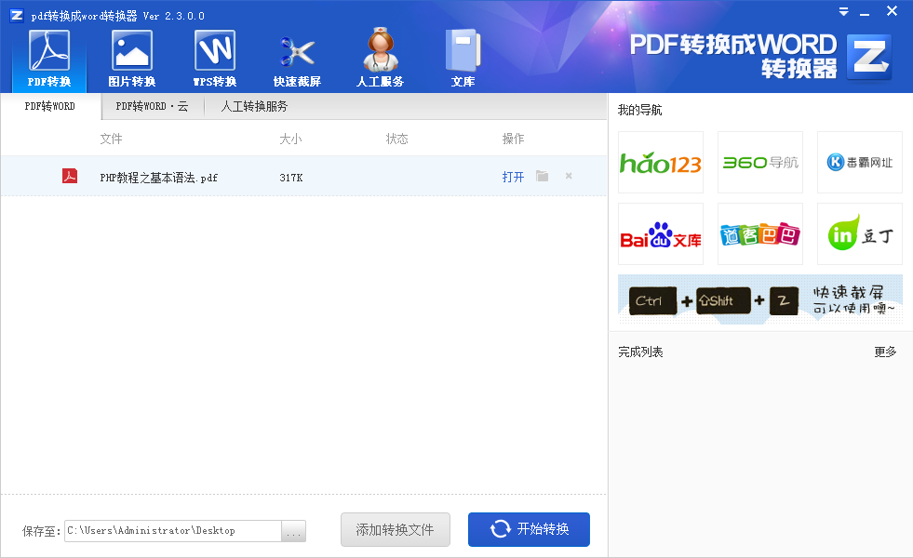Switch to WPS转换 mode
Screen dimensions: 913x558
[x=214, y=58]
